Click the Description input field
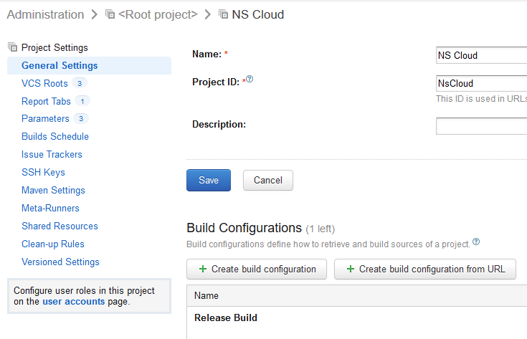 pyautogui.click(x=481, y=126)
